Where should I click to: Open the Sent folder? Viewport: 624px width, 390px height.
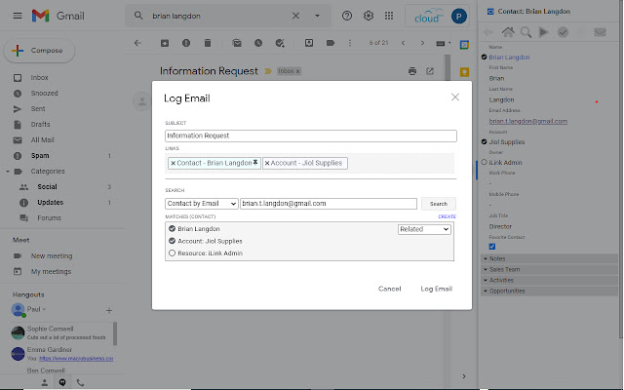click(x=39, y=108)
